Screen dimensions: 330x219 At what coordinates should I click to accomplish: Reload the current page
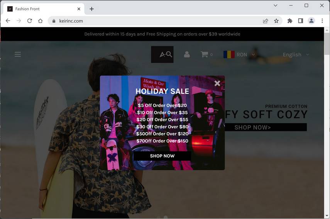pos(30,20)
